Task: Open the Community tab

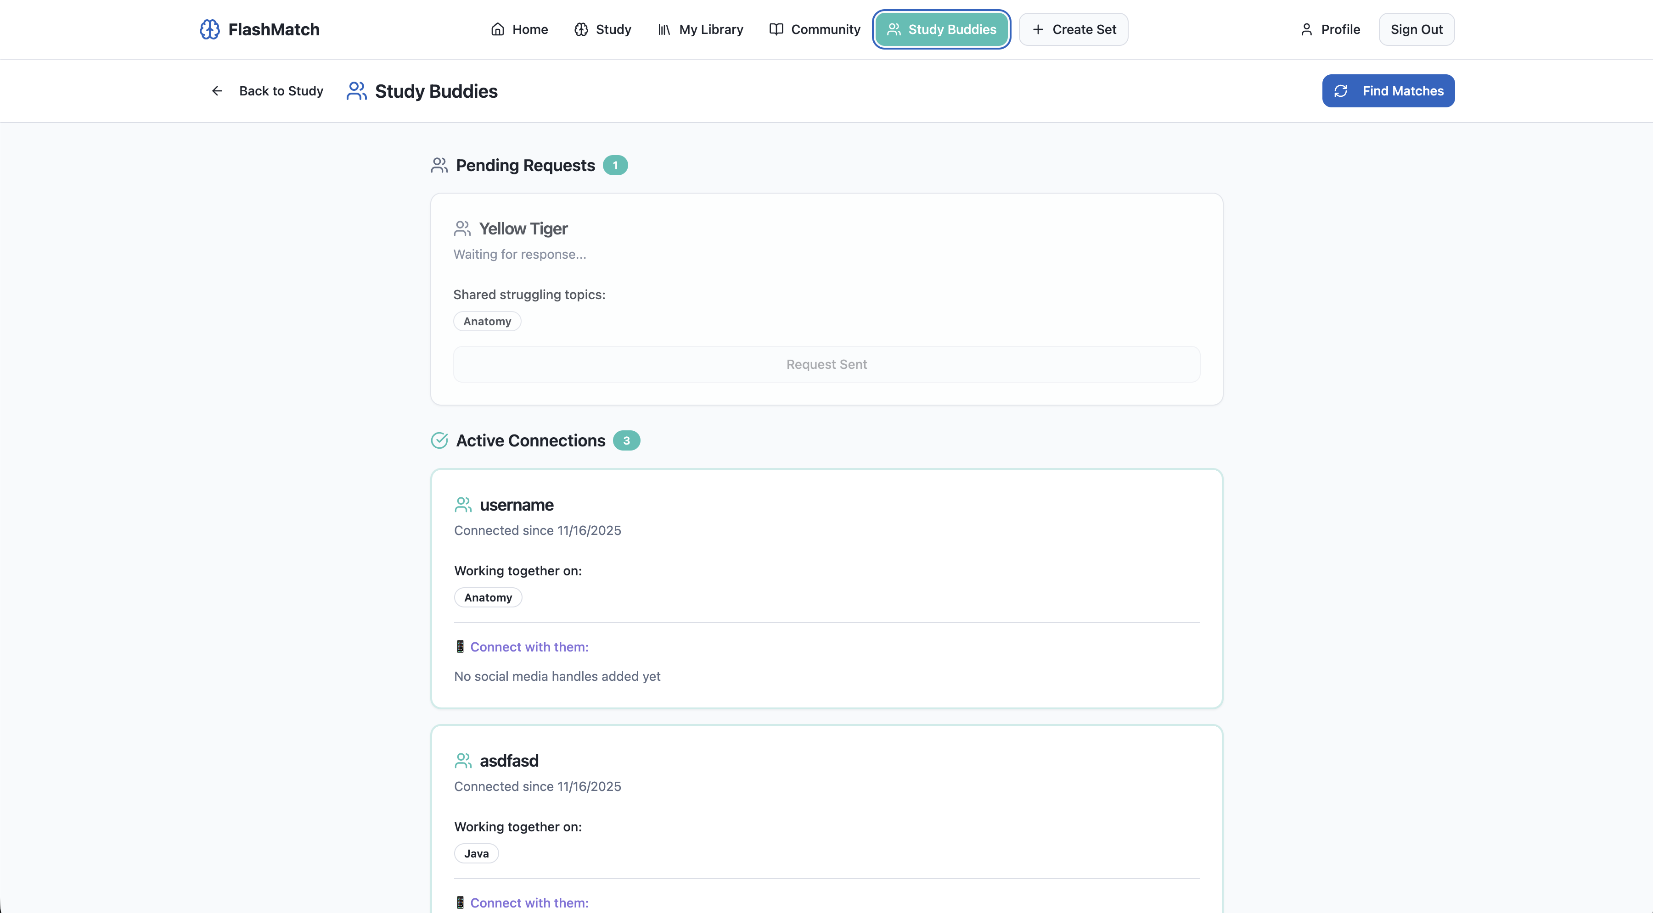Action: coord(814,29)
